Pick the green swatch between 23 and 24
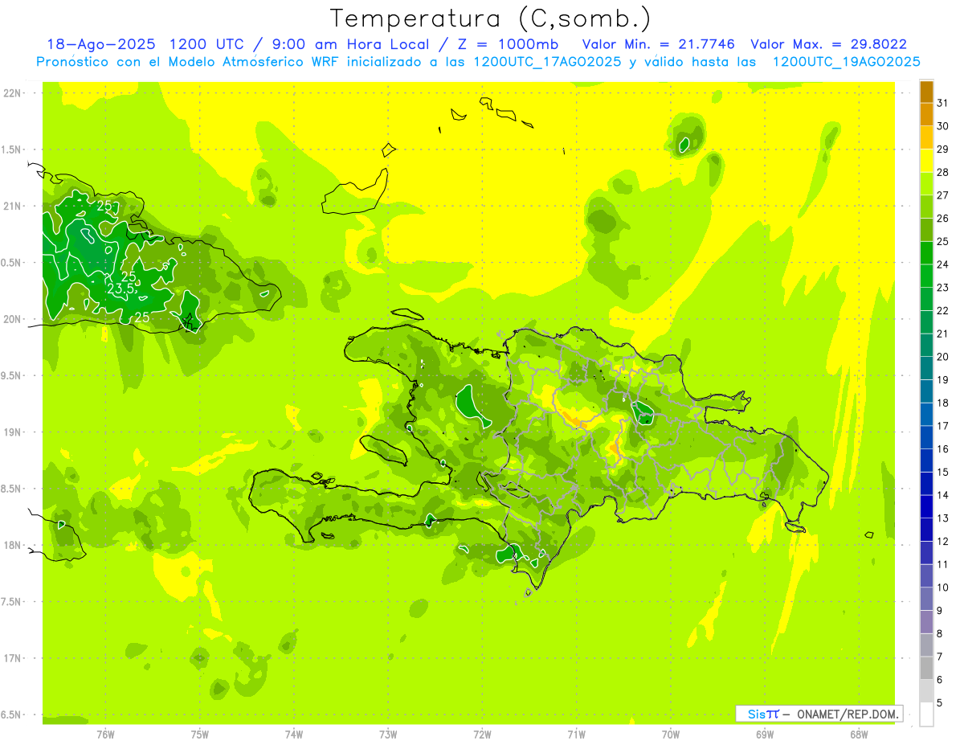The width and height of the screenshot is (964, 745). point(927,276)
